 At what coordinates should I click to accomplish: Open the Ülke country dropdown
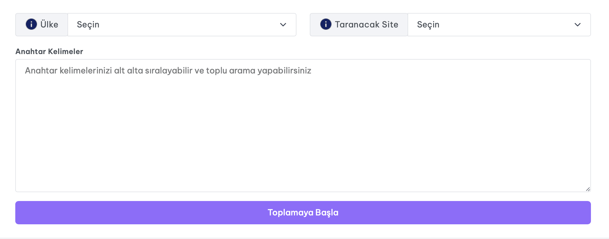point(182,25)
